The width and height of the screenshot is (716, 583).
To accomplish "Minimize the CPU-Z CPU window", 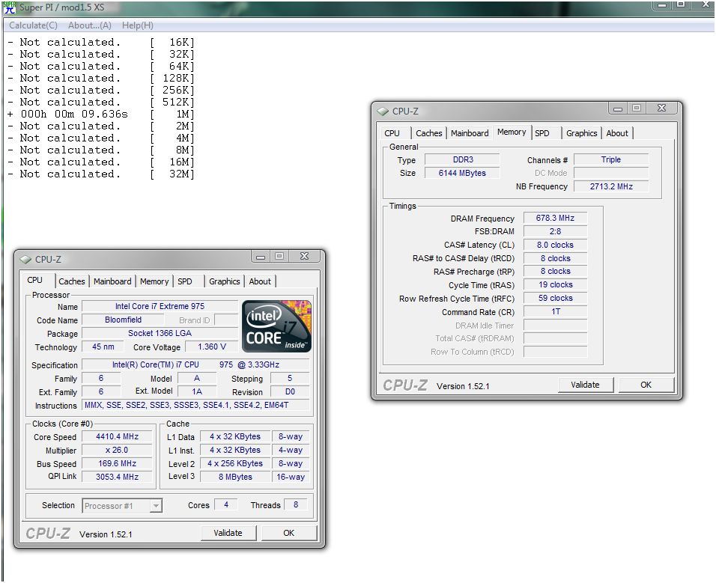I will [261, 257].
